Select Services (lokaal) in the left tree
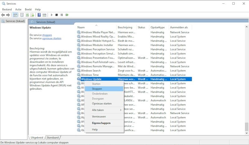 13,21
